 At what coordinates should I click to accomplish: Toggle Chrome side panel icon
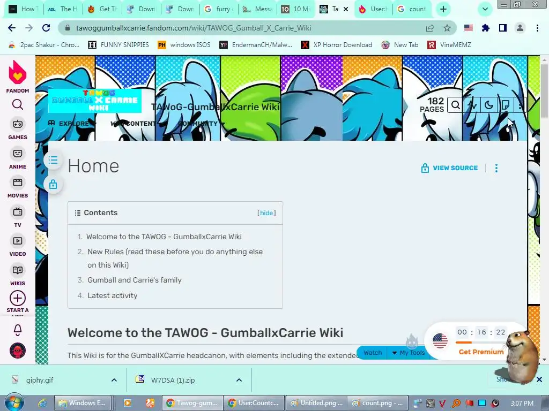503,28
